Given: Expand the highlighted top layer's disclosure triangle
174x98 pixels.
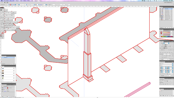Looking at the screenshot, I should point(163,9).
